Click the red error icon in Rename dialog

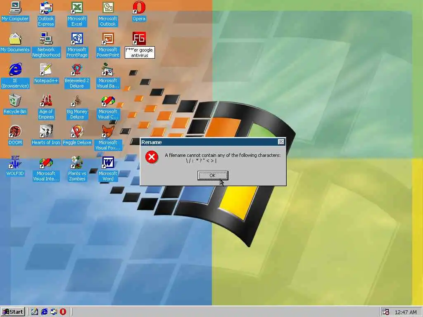pos(152,157)
